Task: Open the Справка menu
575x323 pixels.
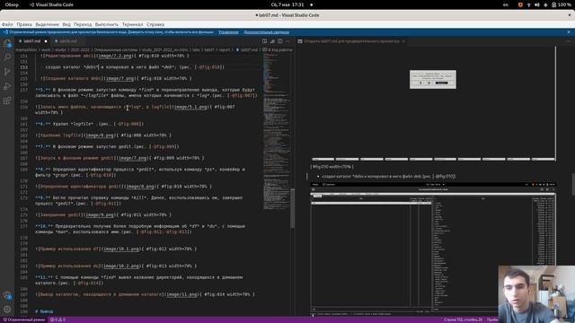Action: (x=155, y=24)
